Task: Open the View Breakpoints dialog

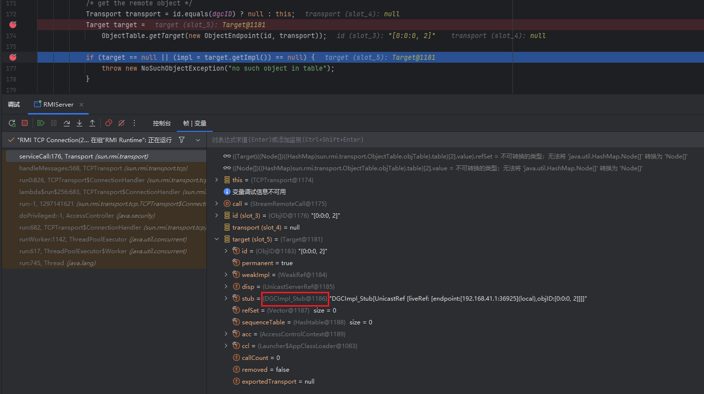Action: (109, 123)
